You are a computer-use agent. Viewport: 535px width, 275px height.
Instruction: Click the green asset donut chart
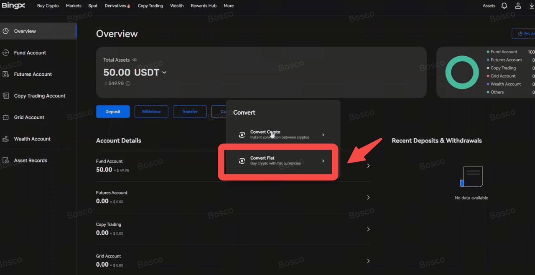coord(462,72)
